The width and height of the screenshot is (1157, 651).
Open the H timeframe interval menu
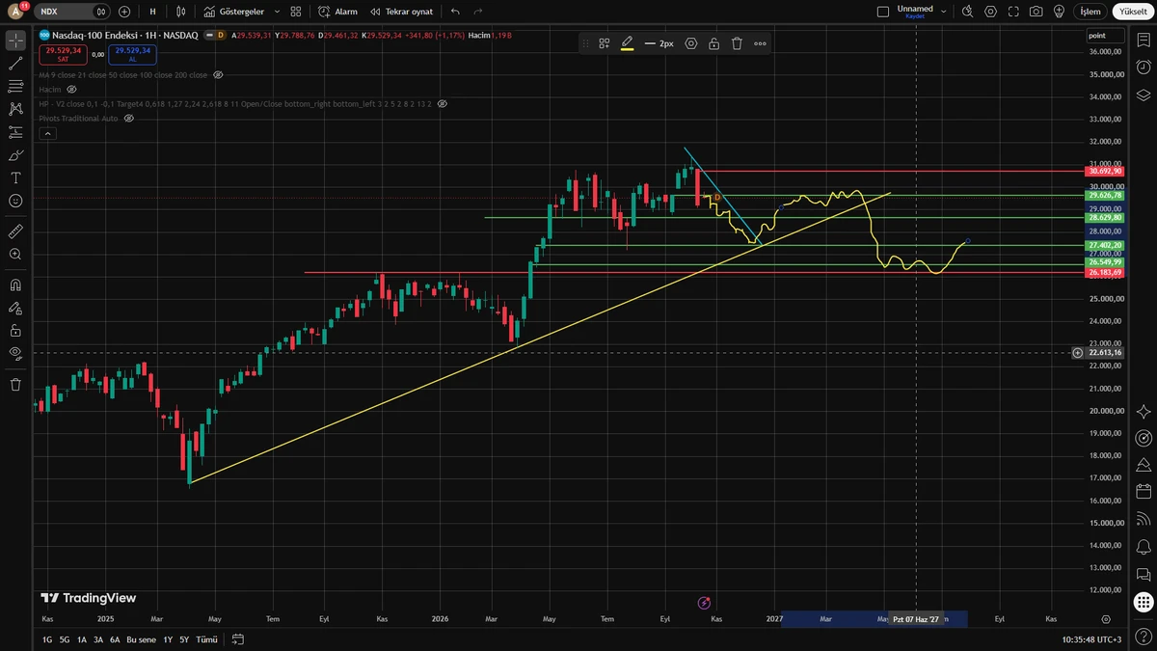pyautogui.click(x=153, y=12)
